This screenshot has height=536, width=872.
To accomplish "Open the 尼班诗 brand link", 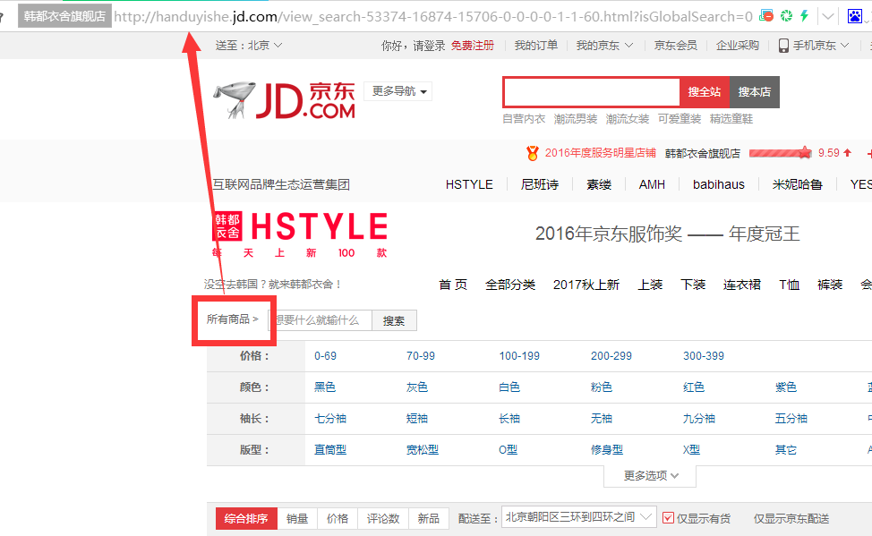I will coord(540,184).
